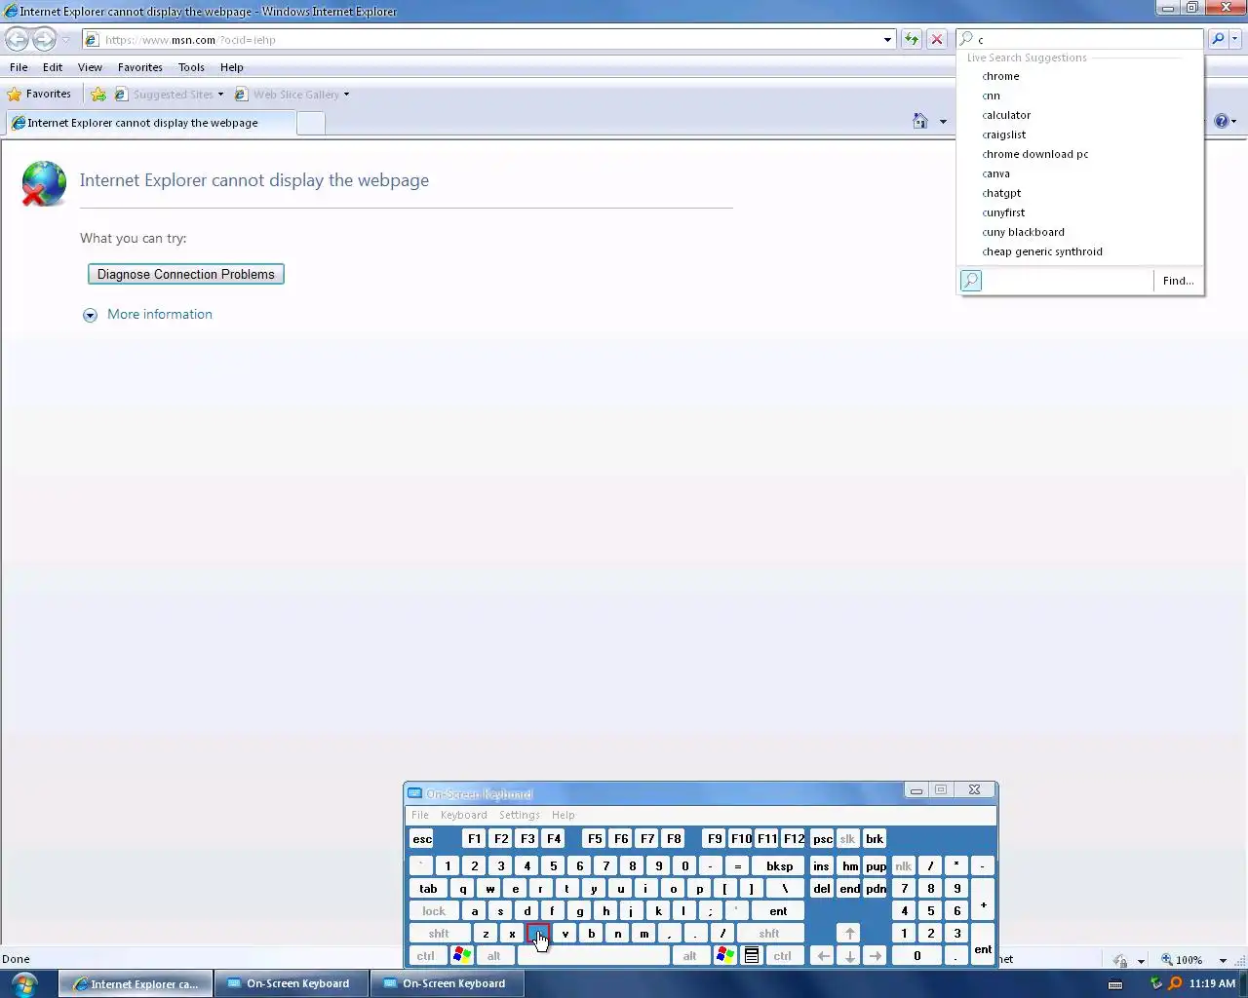Click the left Windows logo key
This screenshot has height=998, width=1248.
click(461, 956)
